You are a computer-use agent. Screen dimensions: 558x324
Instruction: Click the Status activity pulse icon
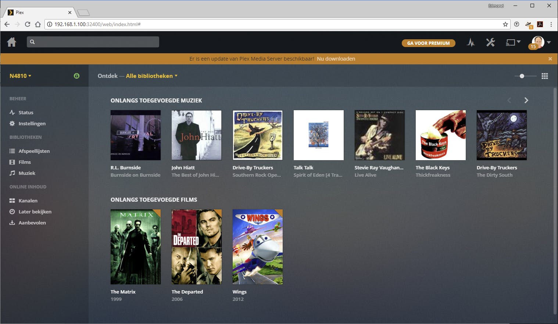tap(12, 112)
